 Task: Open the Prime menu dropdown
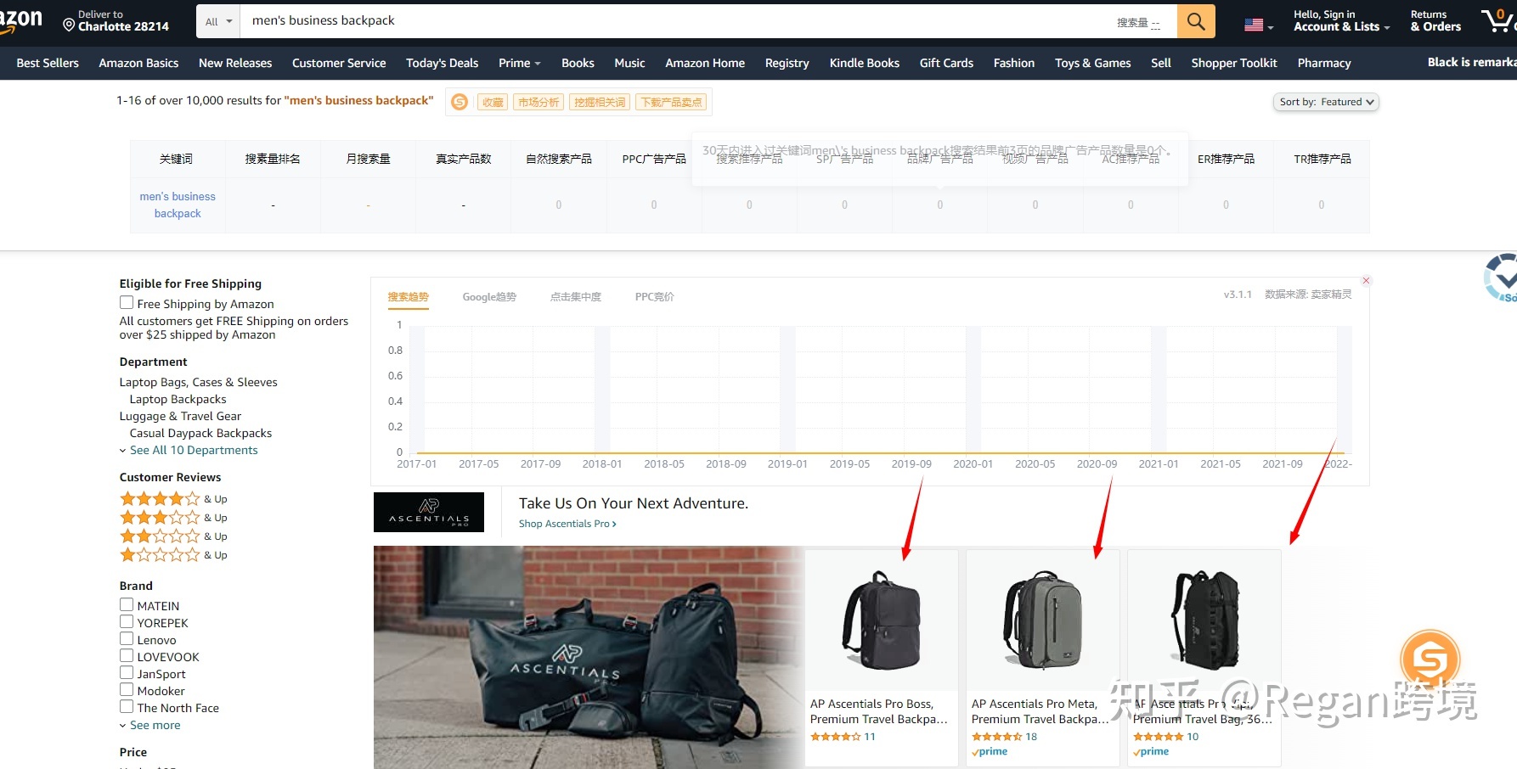(x=519, y=63)
